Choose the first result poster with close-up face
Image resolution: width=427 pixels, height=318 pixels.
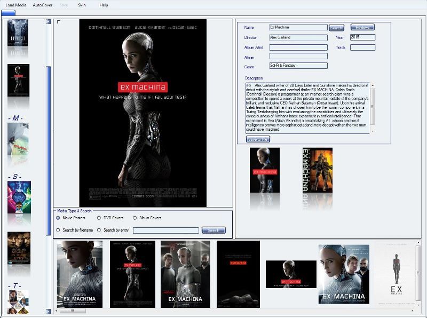click(x=80, y=274)
